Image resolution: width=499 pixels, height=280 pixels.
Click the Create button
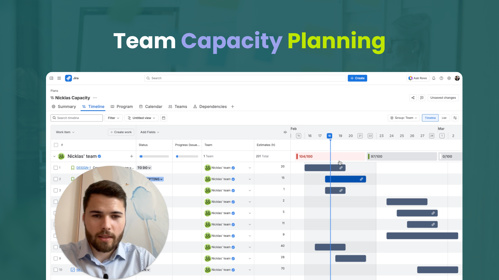[x=357, y=78]
